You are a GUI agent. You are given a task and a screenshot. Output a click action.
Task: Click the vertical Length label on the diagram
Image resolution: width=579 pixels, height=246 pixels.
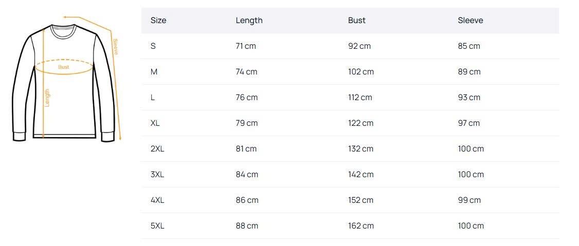(x=47, y=98)
